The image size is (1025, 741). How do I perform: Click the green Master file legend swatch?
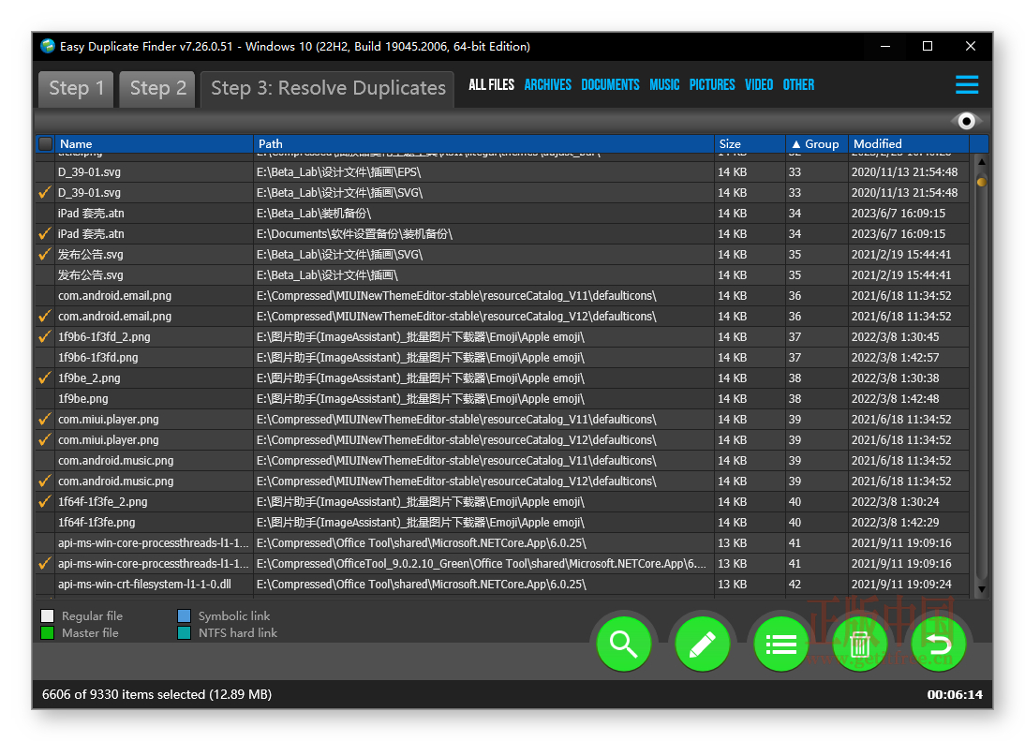point(47,633)
